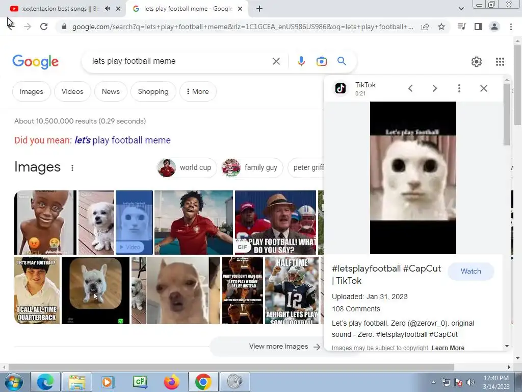This screenshot has height=392, width=522.
Task: Mute audio on the YouTube tab
Action: tap(107, 9)
